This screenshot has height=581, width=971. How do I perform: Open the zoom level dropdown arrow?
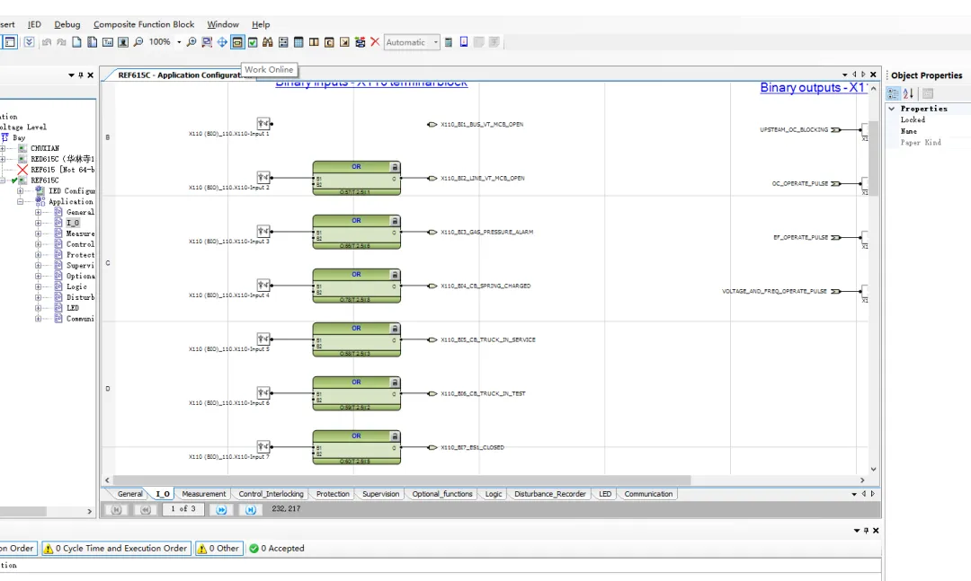coord(179,42)
